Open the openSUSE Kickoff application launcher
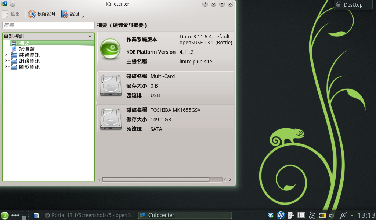This screenshot has width=376, height=220. point(4,215)
